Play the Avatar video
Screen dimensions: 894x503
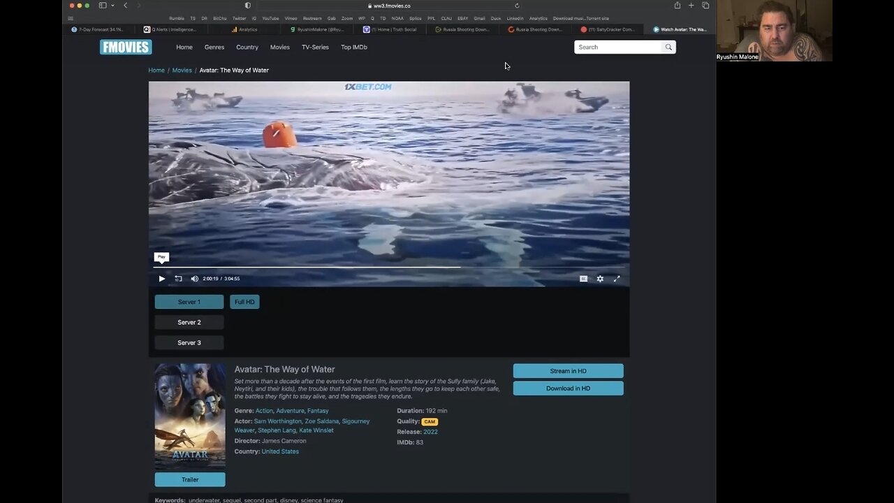[161, 279]
